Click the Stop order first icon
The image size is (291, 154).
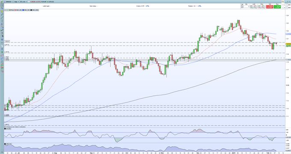[x=259, y=7]
